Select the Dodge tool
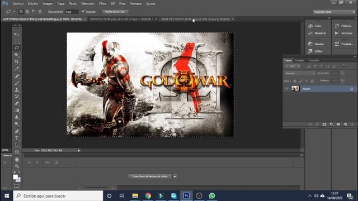Viewport: 358px width, 201px height. [x=17, y=124]
